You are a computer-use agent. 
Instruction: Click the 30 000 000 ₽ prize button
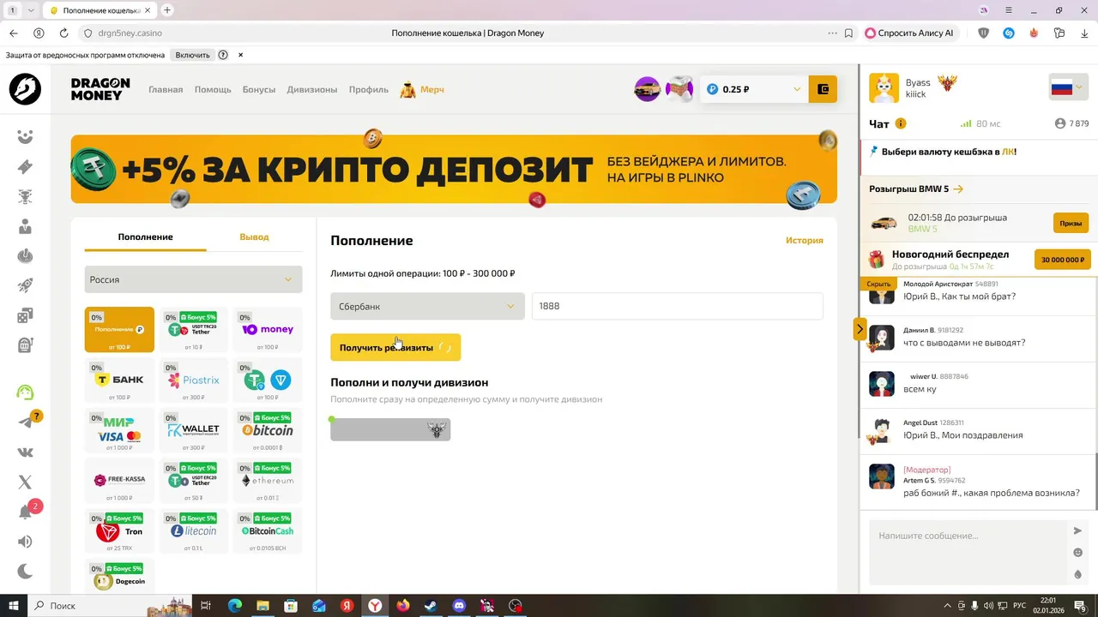(1063, 260)
